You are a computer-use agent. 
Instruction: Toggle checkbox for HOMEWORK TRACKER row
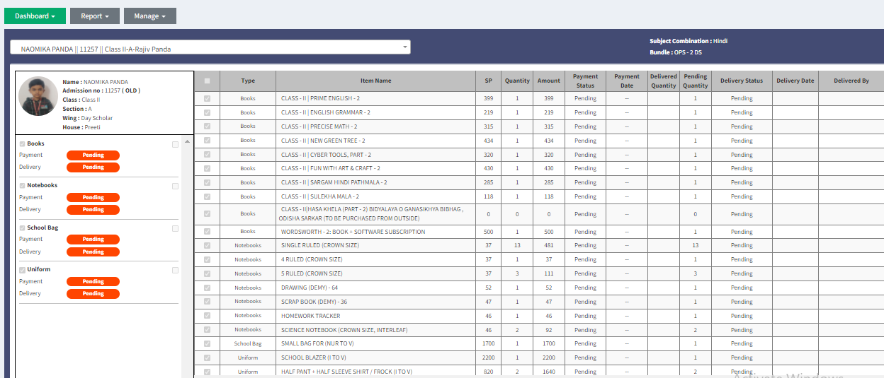(x=207, y=316)
